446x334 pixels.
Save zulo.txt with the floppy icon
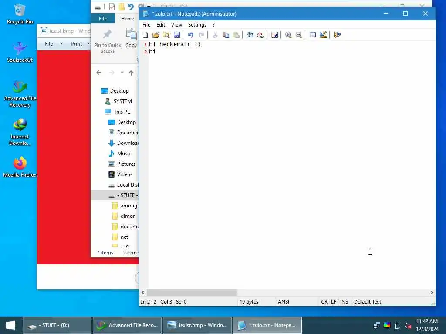[177, 35]
